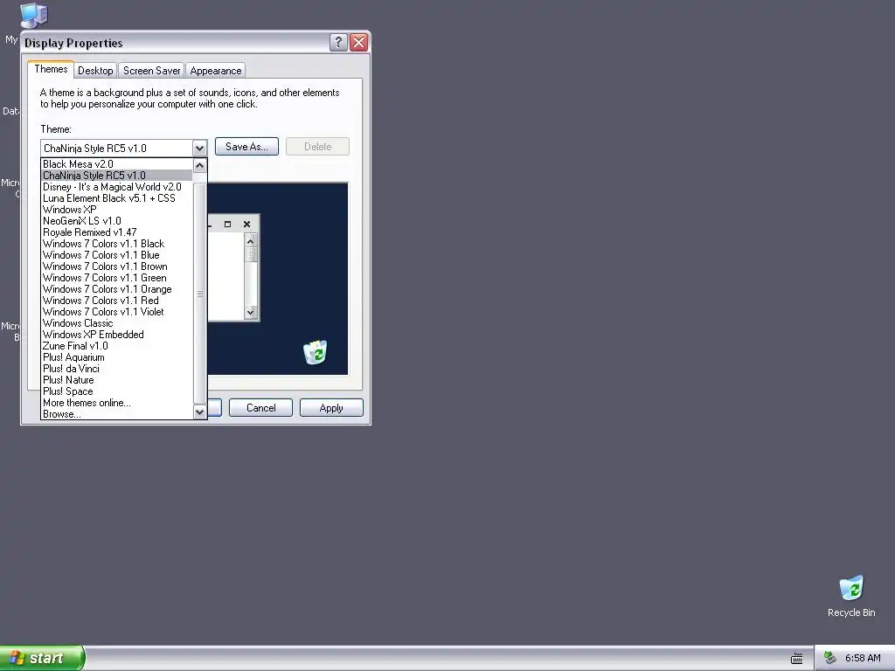The width and height of the screenshot is (895, 671).
Task: Switch to the Appearance tab
Action: tap(216, 71)
